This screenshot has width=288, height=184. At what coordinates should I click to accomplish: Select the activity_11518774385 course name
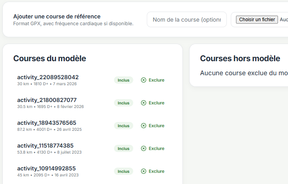(x=45, y=146)
